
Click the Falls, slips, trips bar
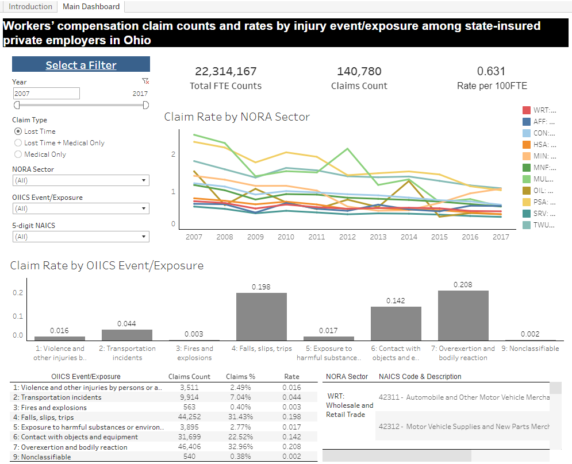tap(261, 316)
